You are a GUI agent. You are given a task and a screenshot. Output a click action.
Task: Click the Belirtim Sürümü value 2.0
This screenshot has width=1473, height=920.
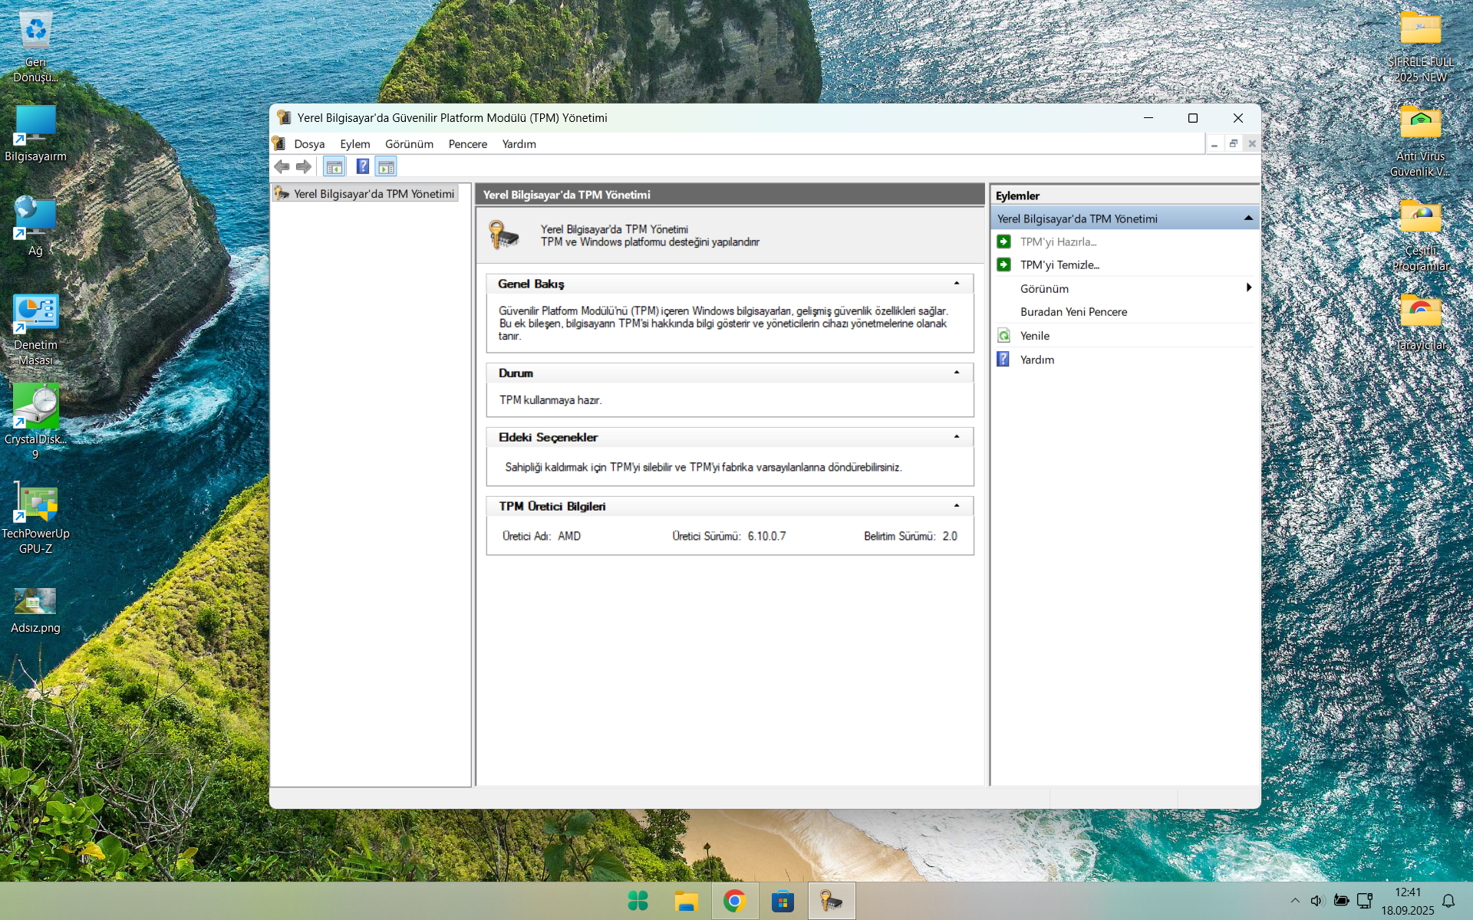click(x=950, y=536)
